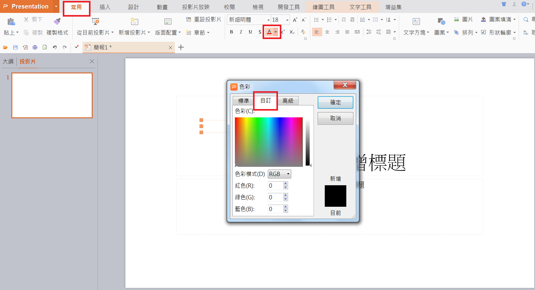Pick a color in the spectrum field
535x290 pixels.
(x=268, y=142)
